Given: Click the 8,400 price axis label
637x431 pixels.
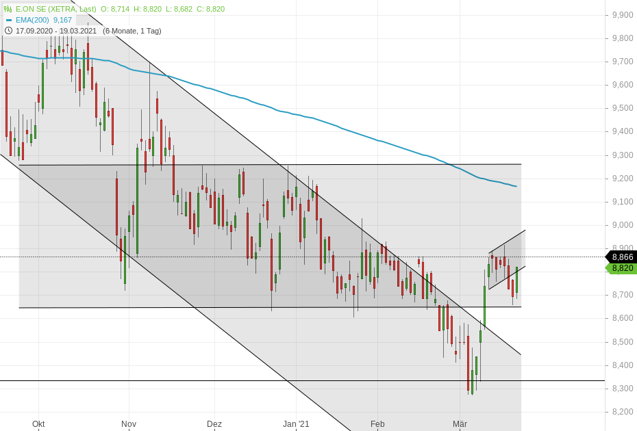Looking at the screenshot, I should [623, 365].
